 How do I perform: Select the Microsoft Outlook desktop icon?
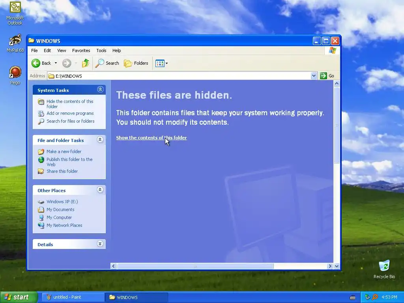[x=15, y=13]
